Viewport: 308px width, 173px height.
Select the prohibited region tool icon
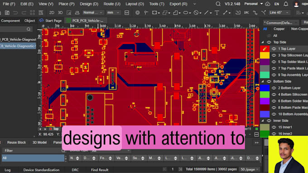(196, 13)
